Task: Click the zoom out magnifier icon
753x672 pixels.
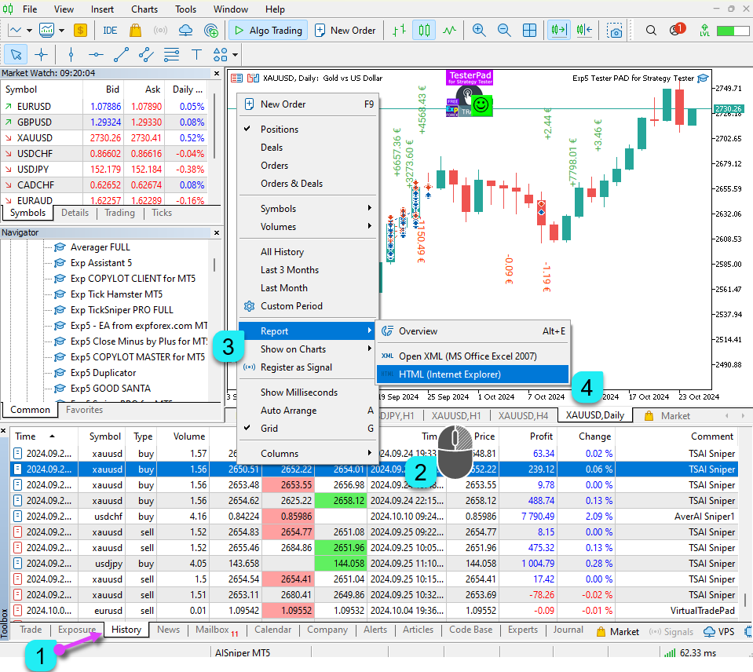Action: [x=504, y=31]
